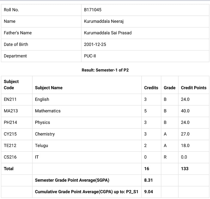The image size is (210, 199).
Task: Click the roll number B171045
Action: (x=92, y=10)
